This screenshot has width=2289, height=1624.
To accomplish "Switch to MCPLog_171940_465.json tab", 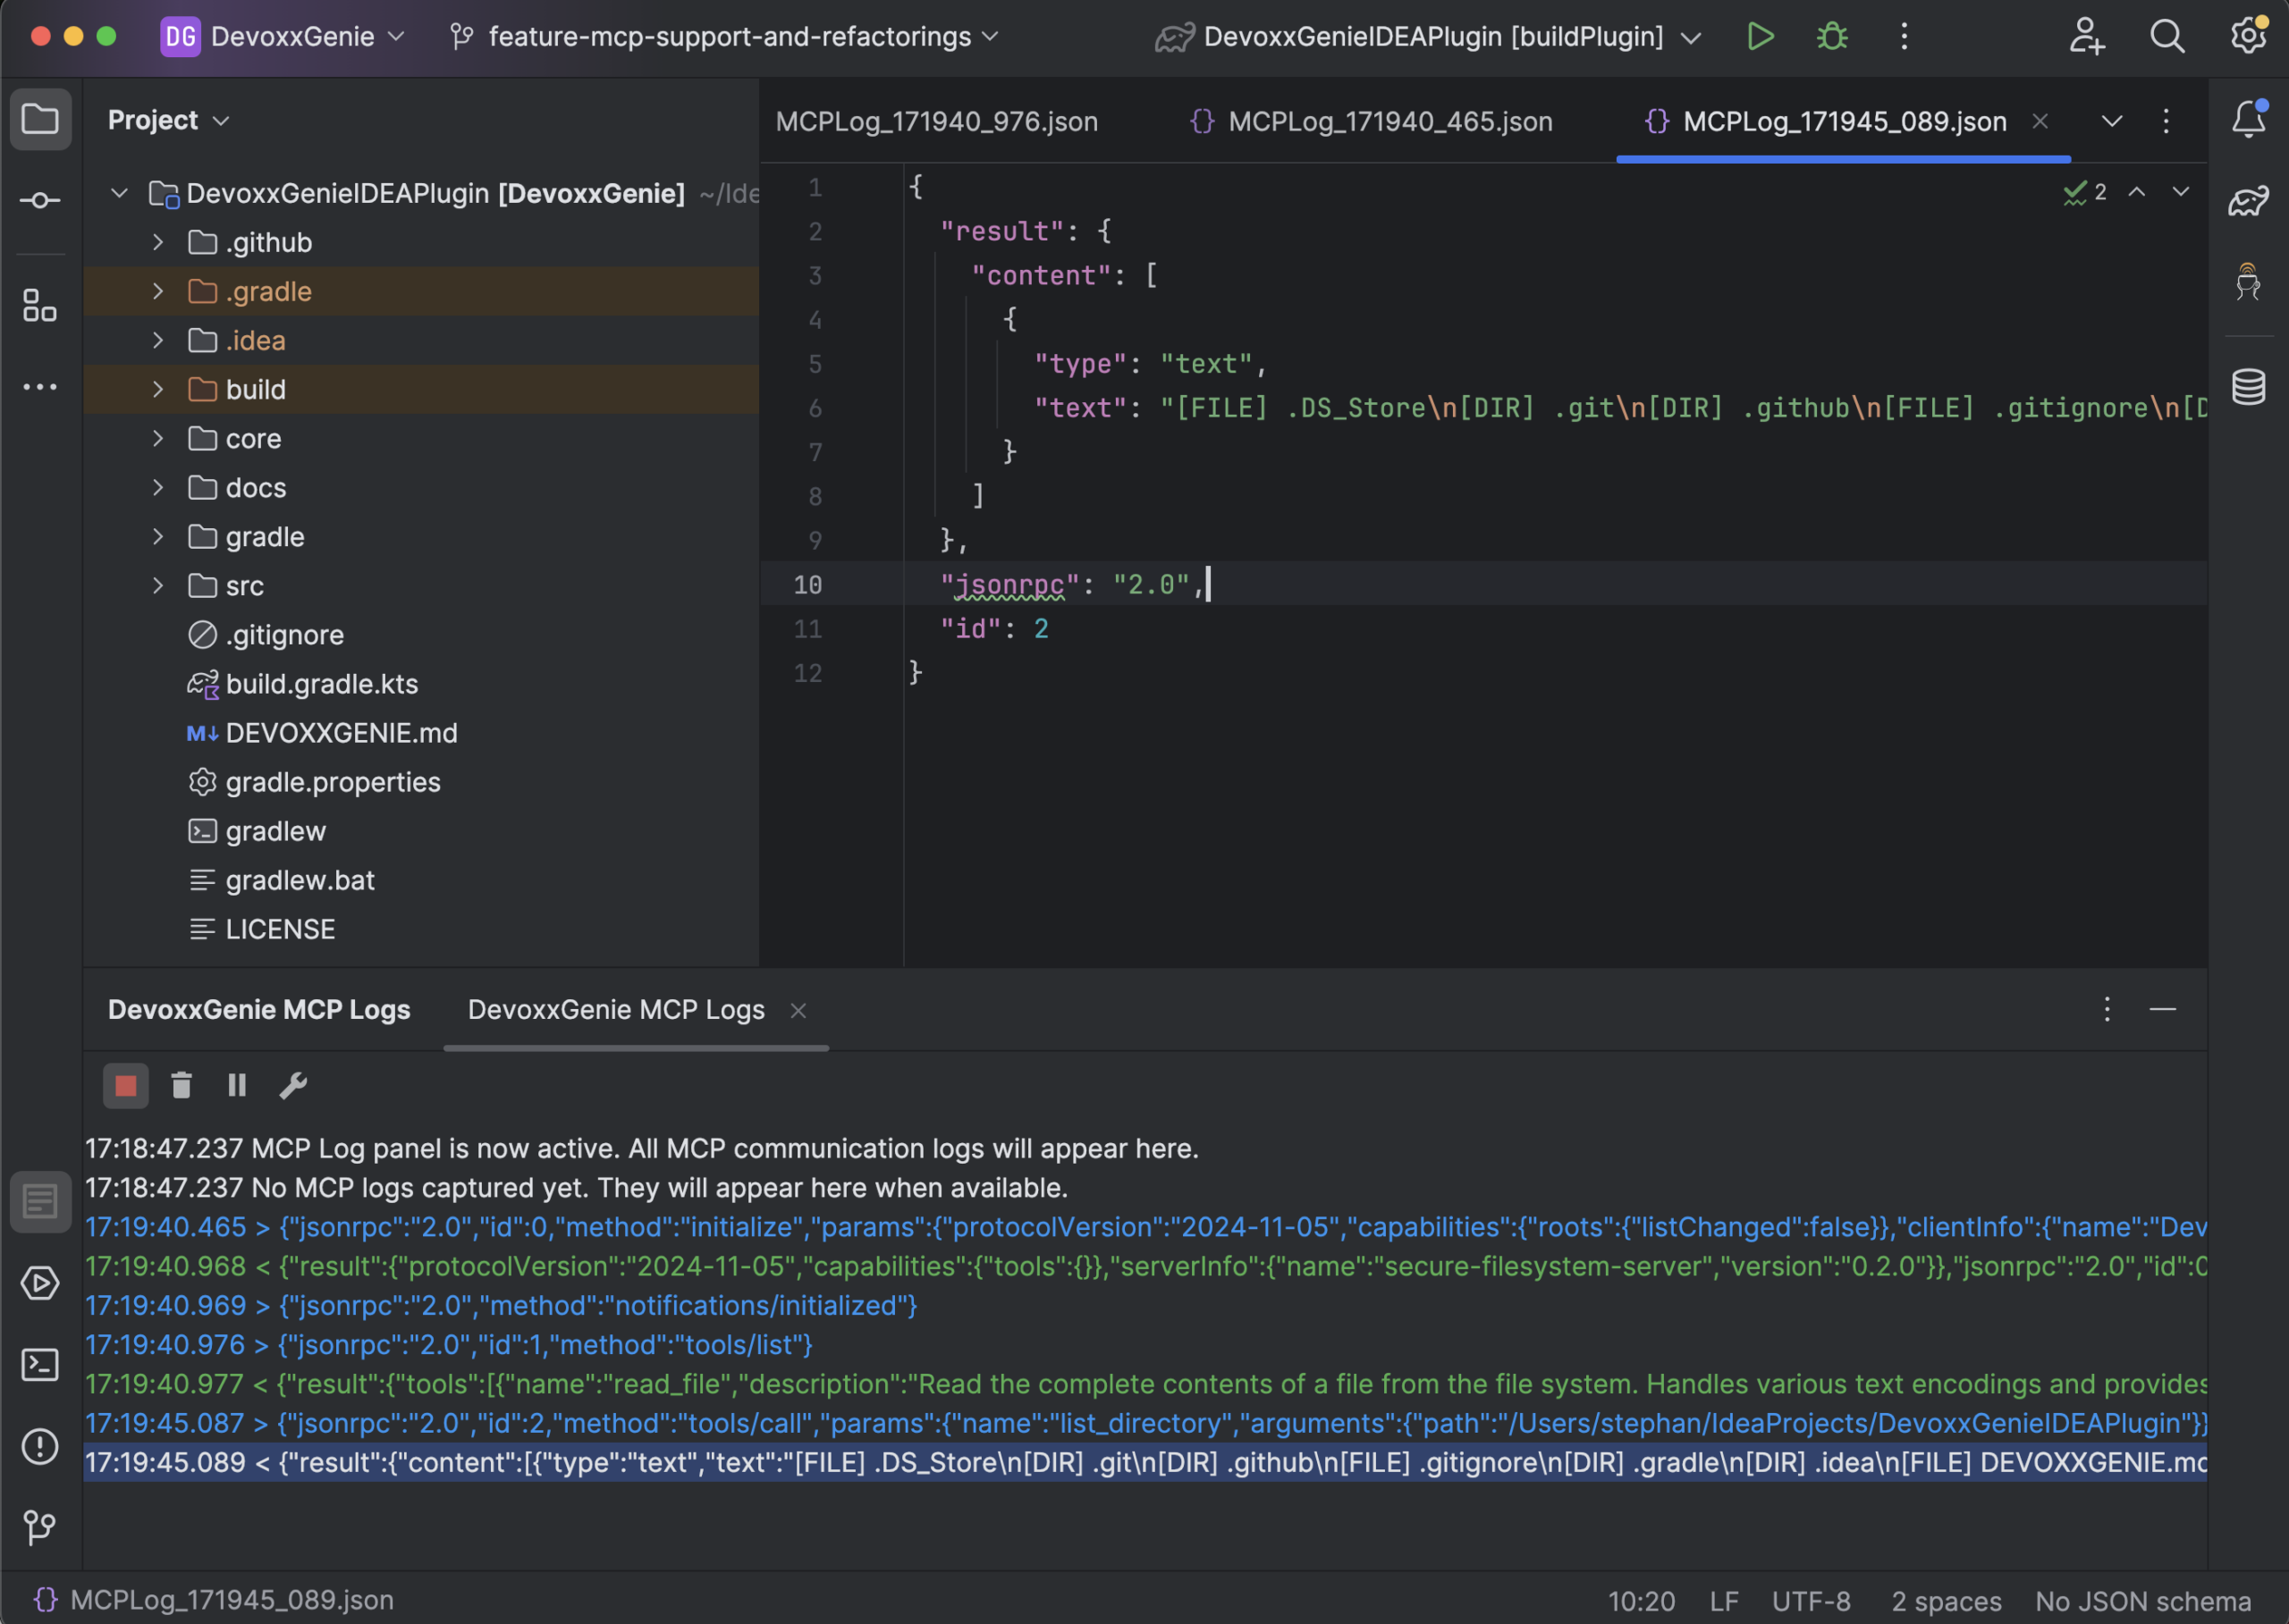I will [1389, 122].
